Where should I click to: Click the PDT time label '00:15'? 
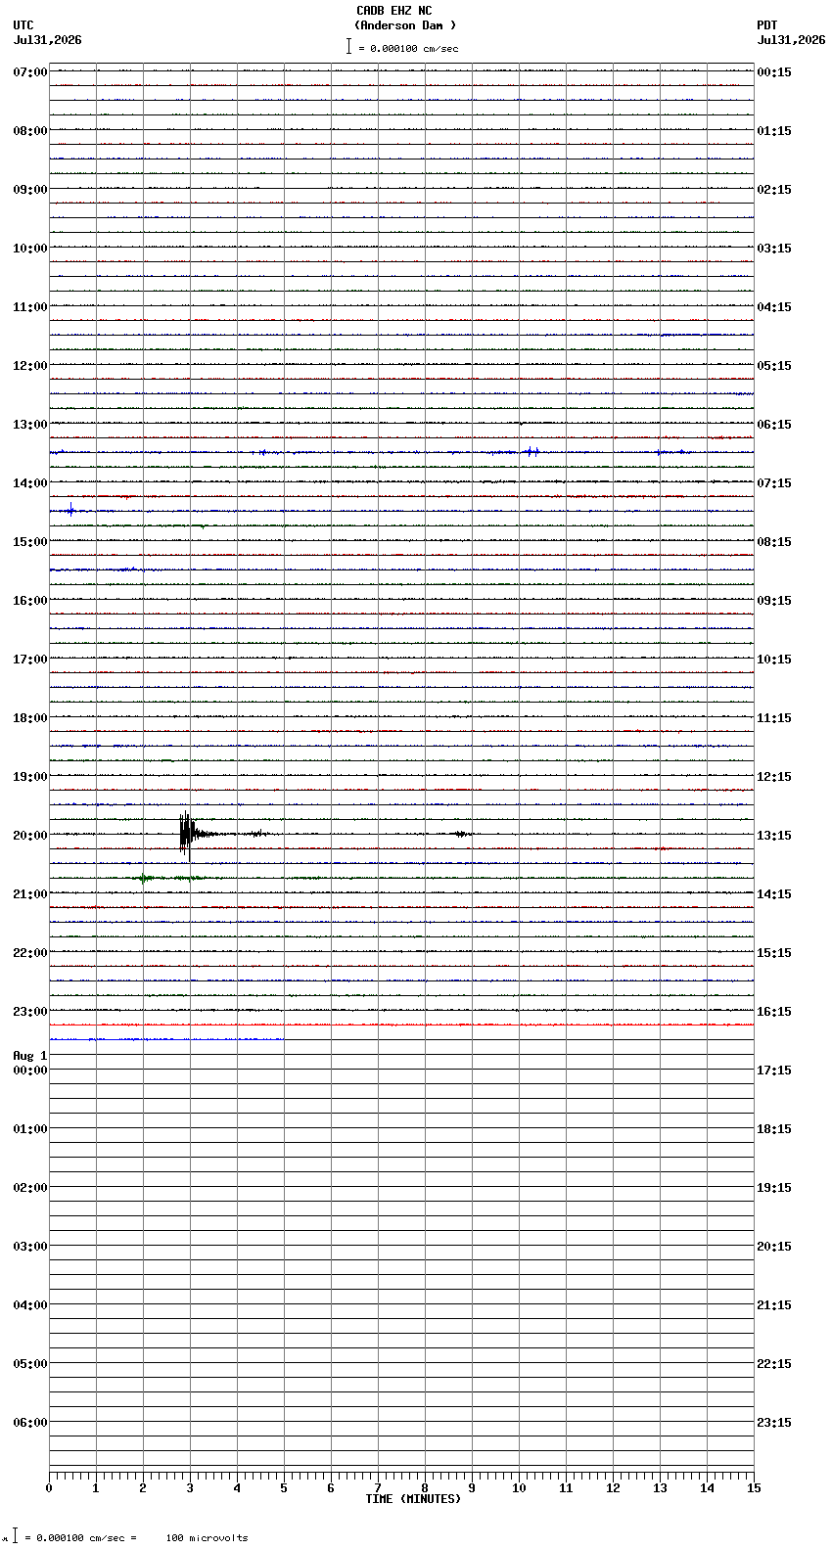coord(774,72)
